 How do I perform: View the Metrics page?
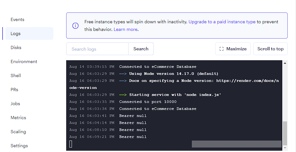(x=18, y=118)
